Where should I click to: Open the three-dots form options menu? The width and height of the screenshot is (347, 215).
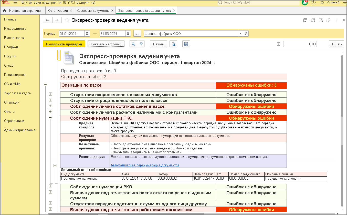point(336,20)
